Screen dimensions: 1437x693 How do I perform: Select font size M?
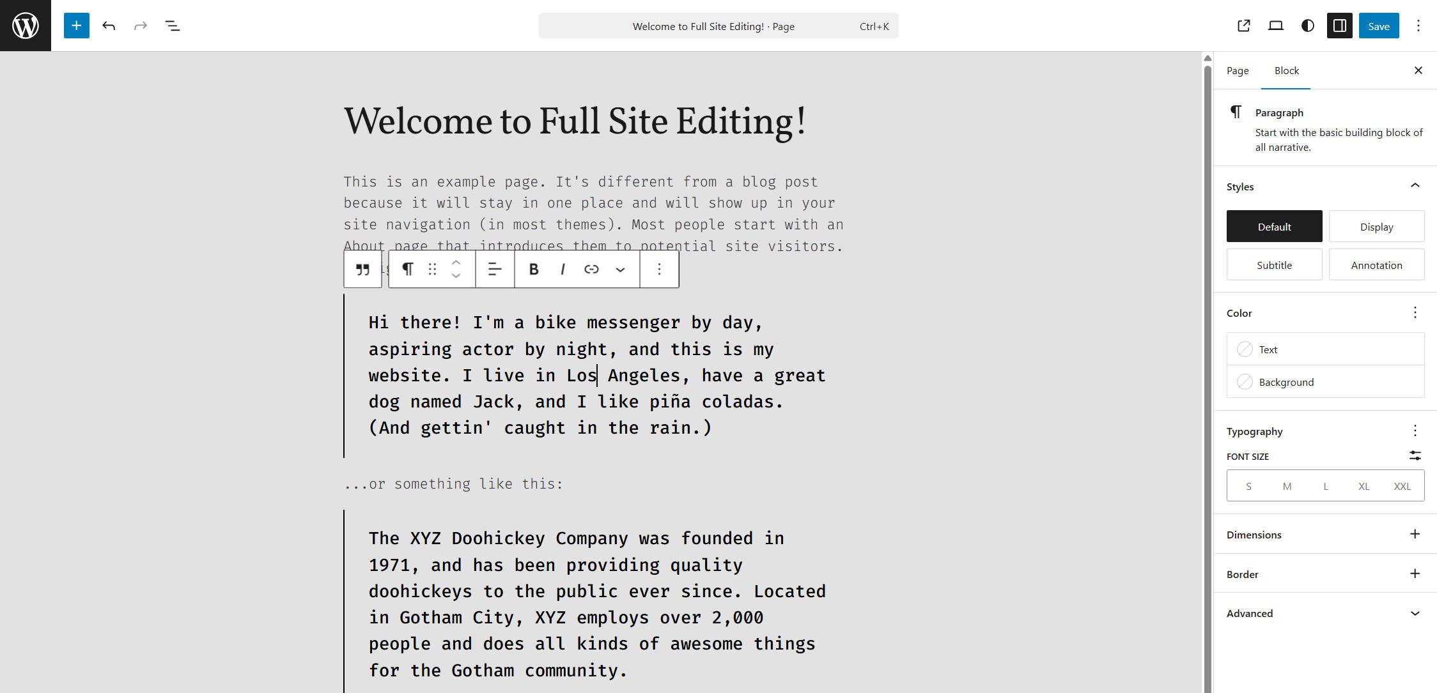coord(1287,486)
